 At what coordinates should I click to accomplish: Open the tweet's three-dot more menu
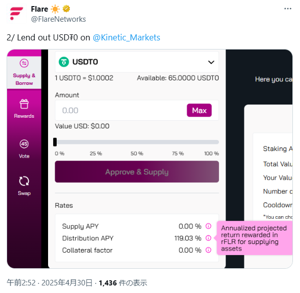coord(287,9)
